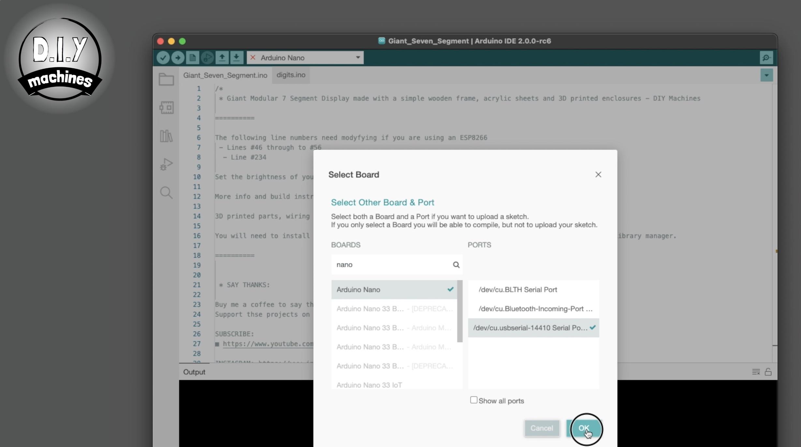
Task: Switch to the Giant_Seven_Segment.ino tab
Action: [x=225, y=75]
